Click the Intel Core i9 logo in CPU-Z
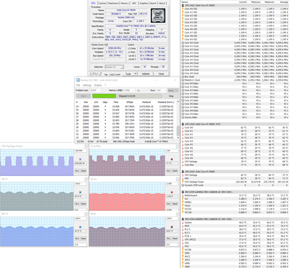The height and width of the screenshot is (268, 290). pyautogui.click(x=158, y=16)
